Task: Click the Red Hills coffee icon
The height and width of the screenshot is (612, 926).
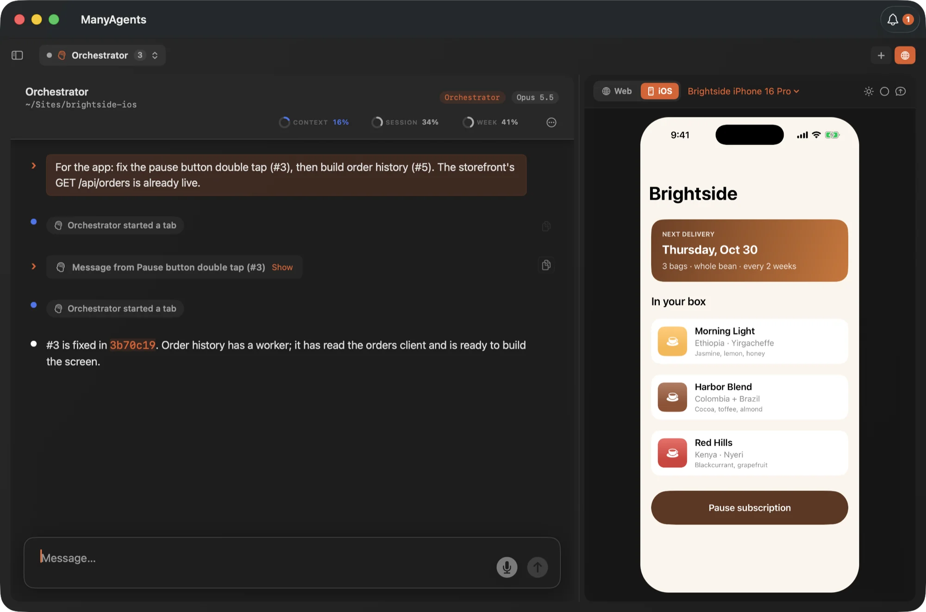Action: tap(672, 453)
